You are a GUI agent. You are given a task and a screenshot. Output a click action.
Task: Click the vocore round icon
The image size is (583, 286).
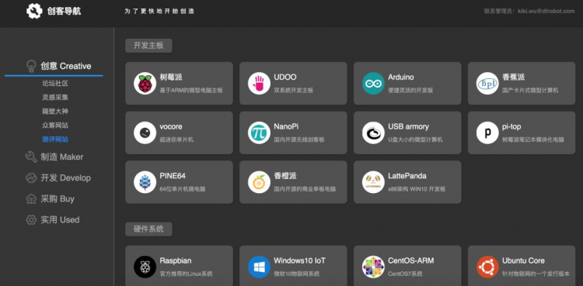145,133
